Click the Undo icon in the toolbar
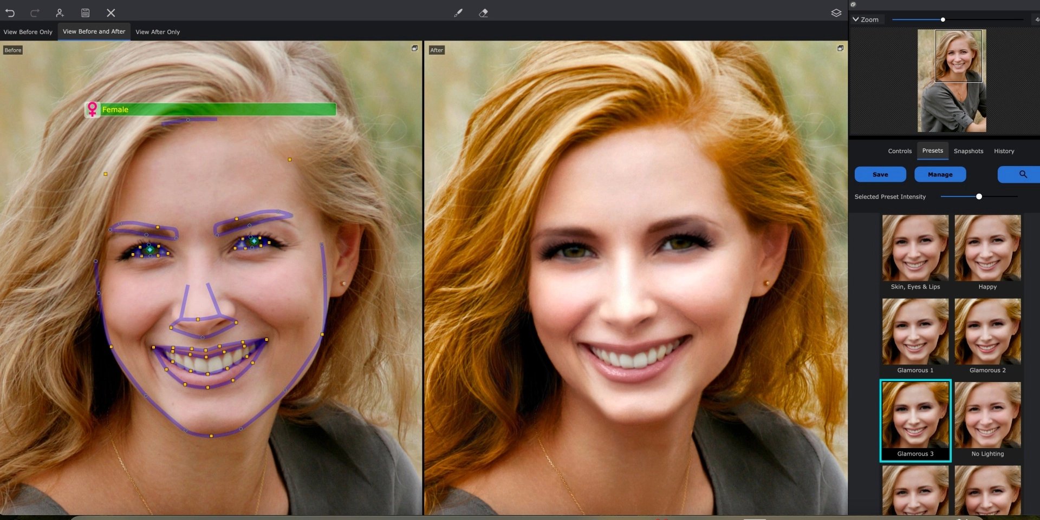 click(10, 12)
